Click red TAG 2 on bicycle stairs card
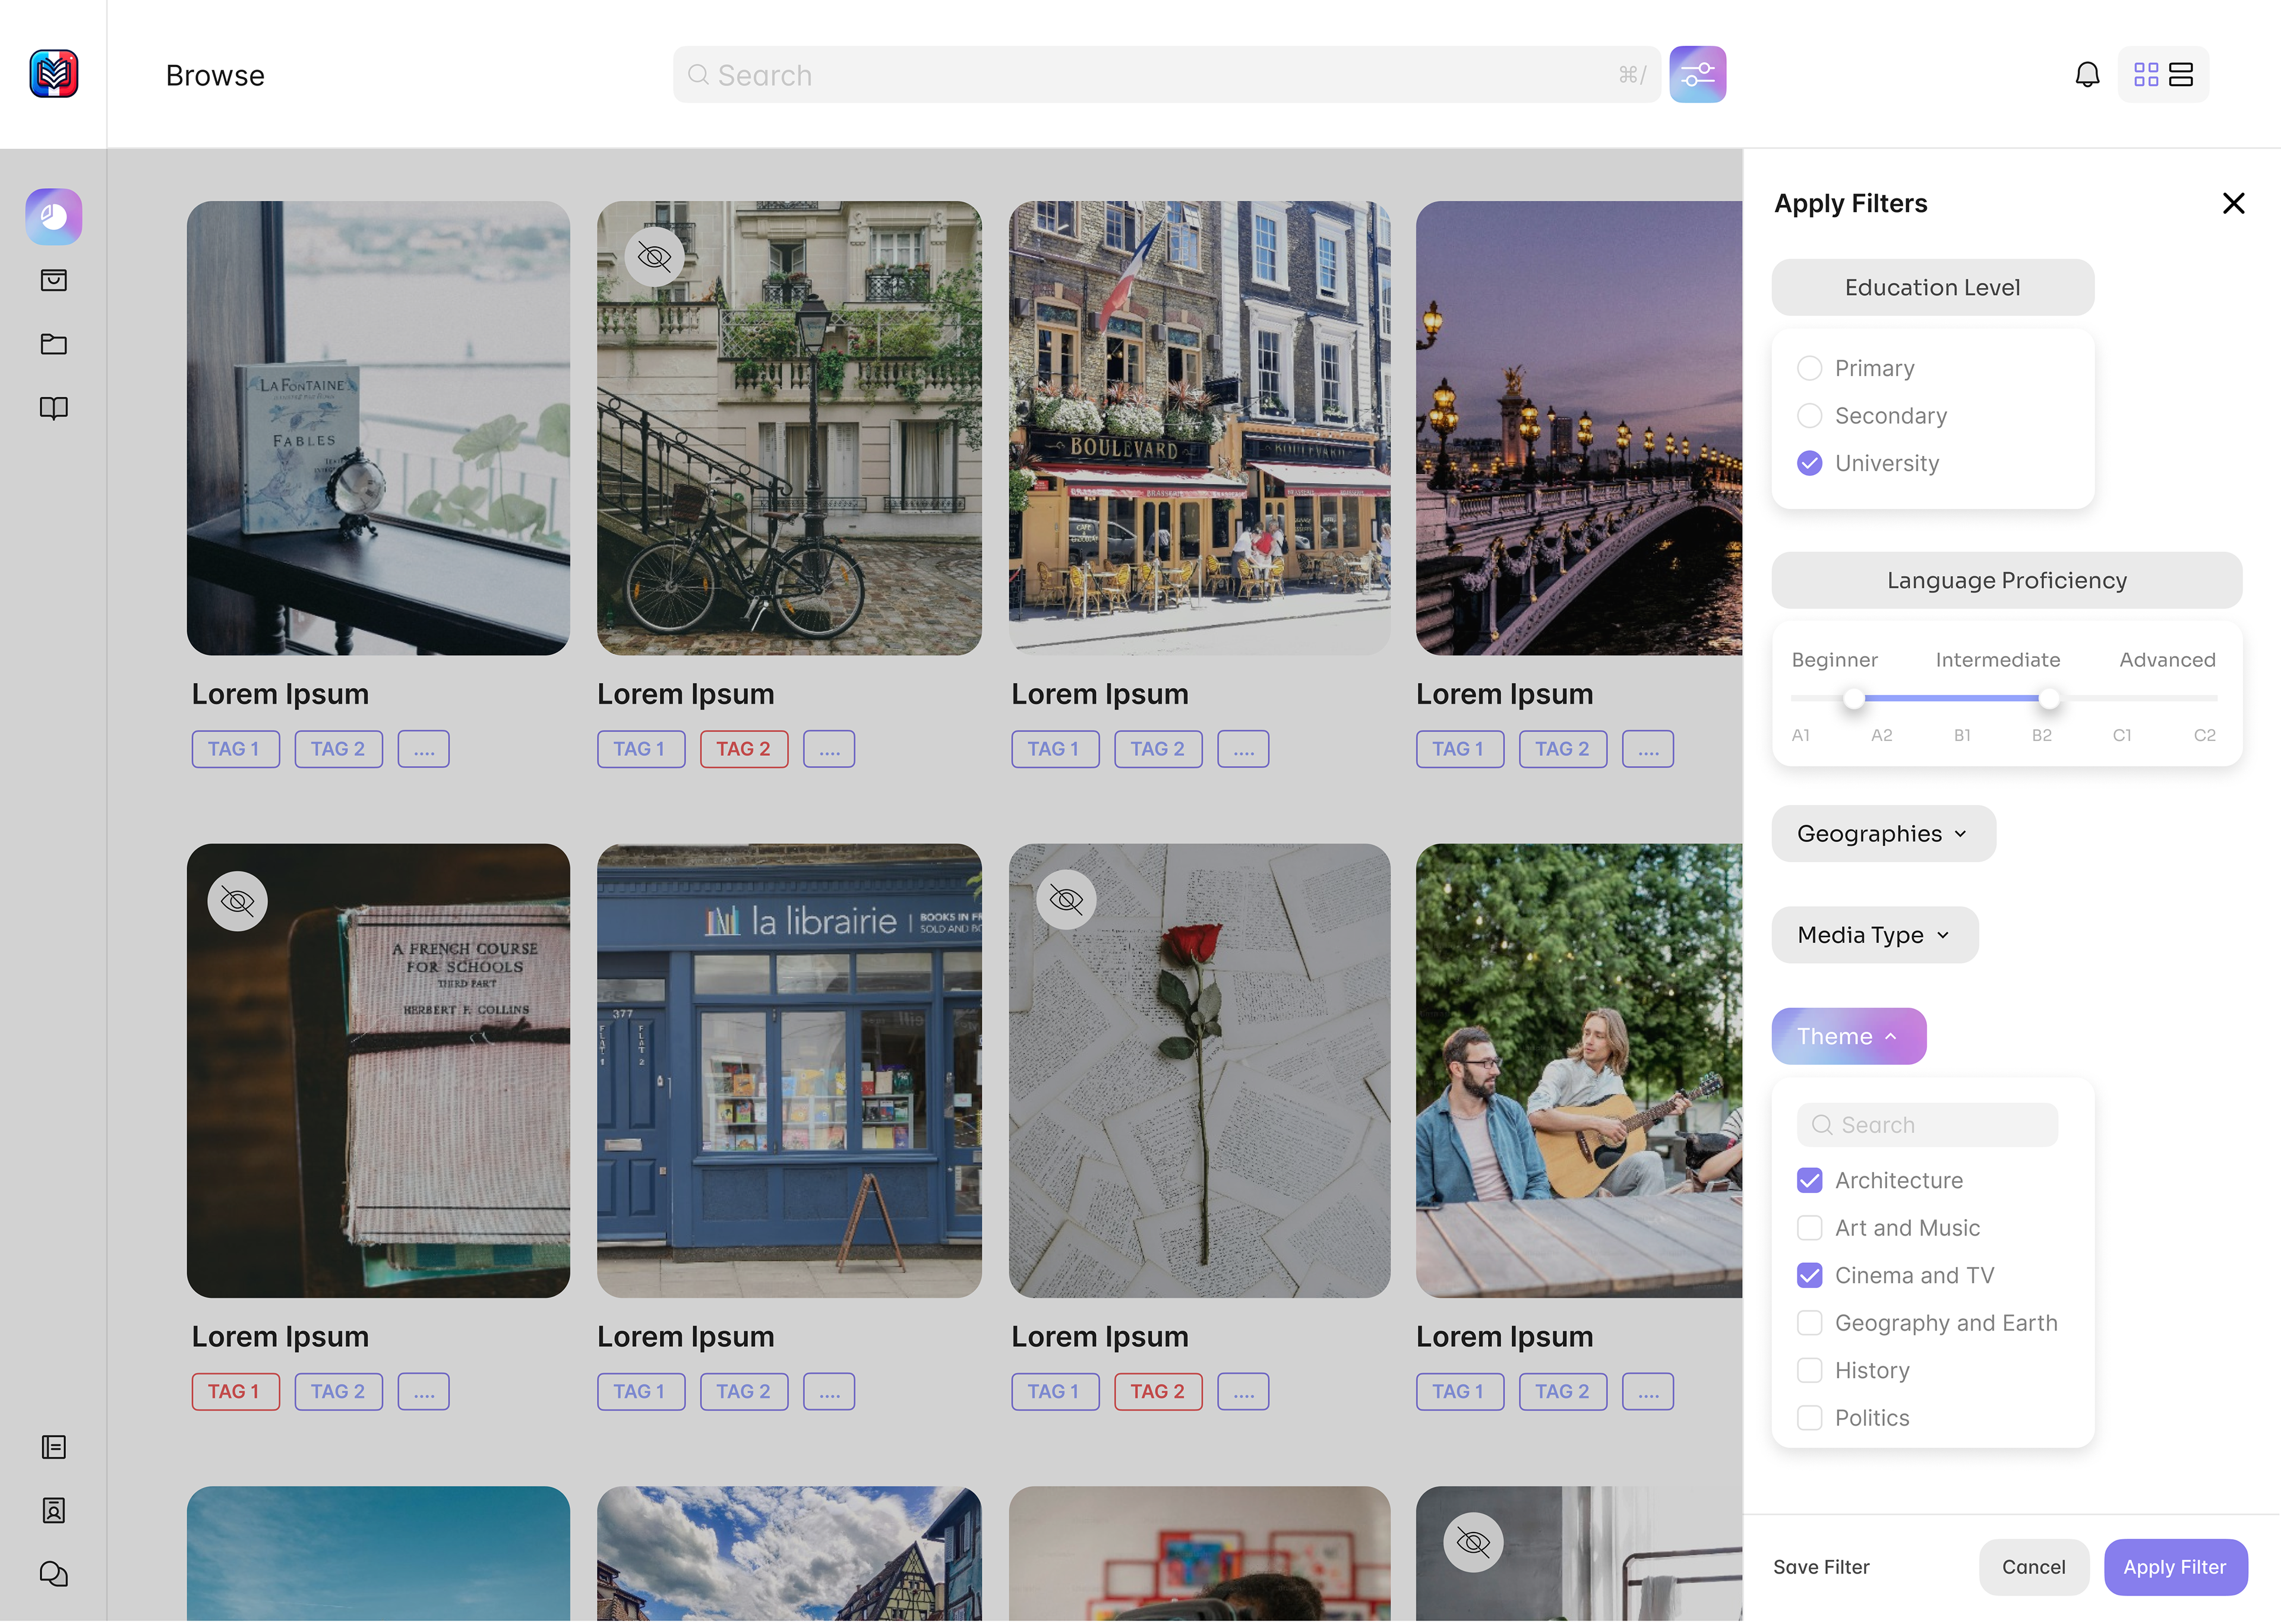This screenshot has height=1624, width=2281. click(743, 750)
